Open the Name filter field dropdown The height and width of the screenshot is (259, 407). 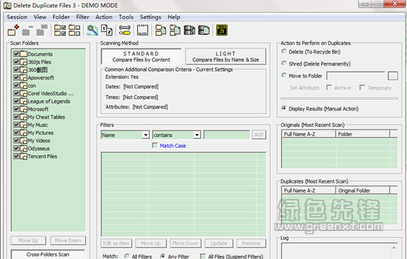[x=146, y=135]
